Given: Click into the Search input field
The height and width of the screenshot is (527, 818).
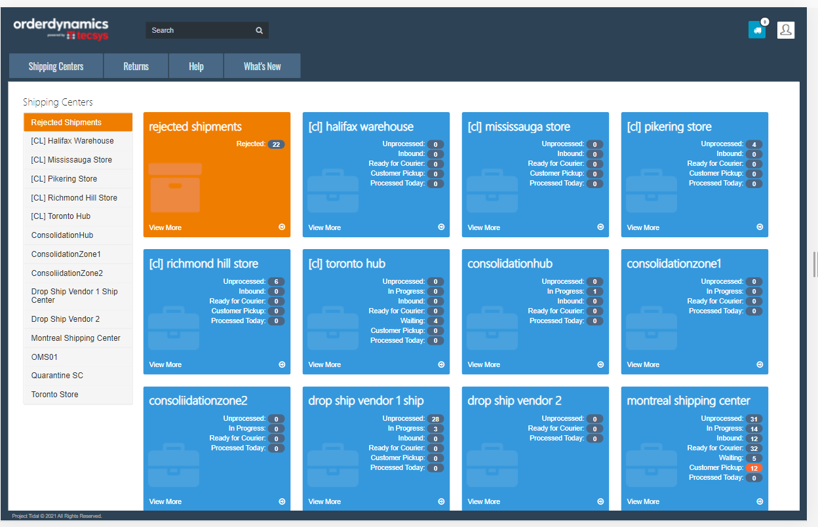Looking at the screenshot, I should pos(199,30).
